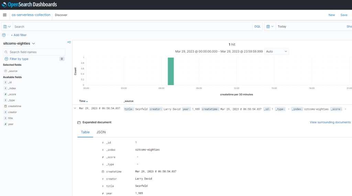The width and height of the screenshot is (352, 196).
Task: Click the Larry David creator value
Action: click(x=144, y=179)
